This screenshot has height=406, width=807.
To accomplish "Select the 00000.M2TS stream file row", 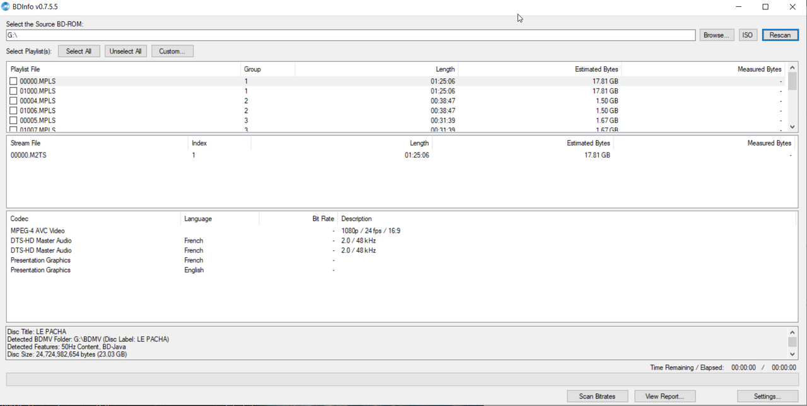I will click(x=401, y=155).
